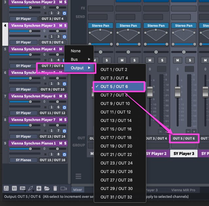Screen dimensions: 209x206
Task: Open OUT 11 / OUT 12 output selector of Player 6
Action: click(x=53, y=113)
